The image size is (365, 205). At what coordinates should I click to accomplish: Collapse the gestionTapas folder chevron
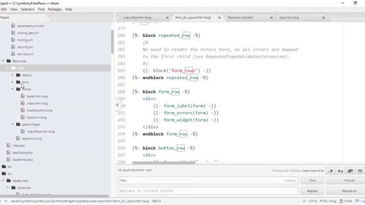[x=13, y=124]
